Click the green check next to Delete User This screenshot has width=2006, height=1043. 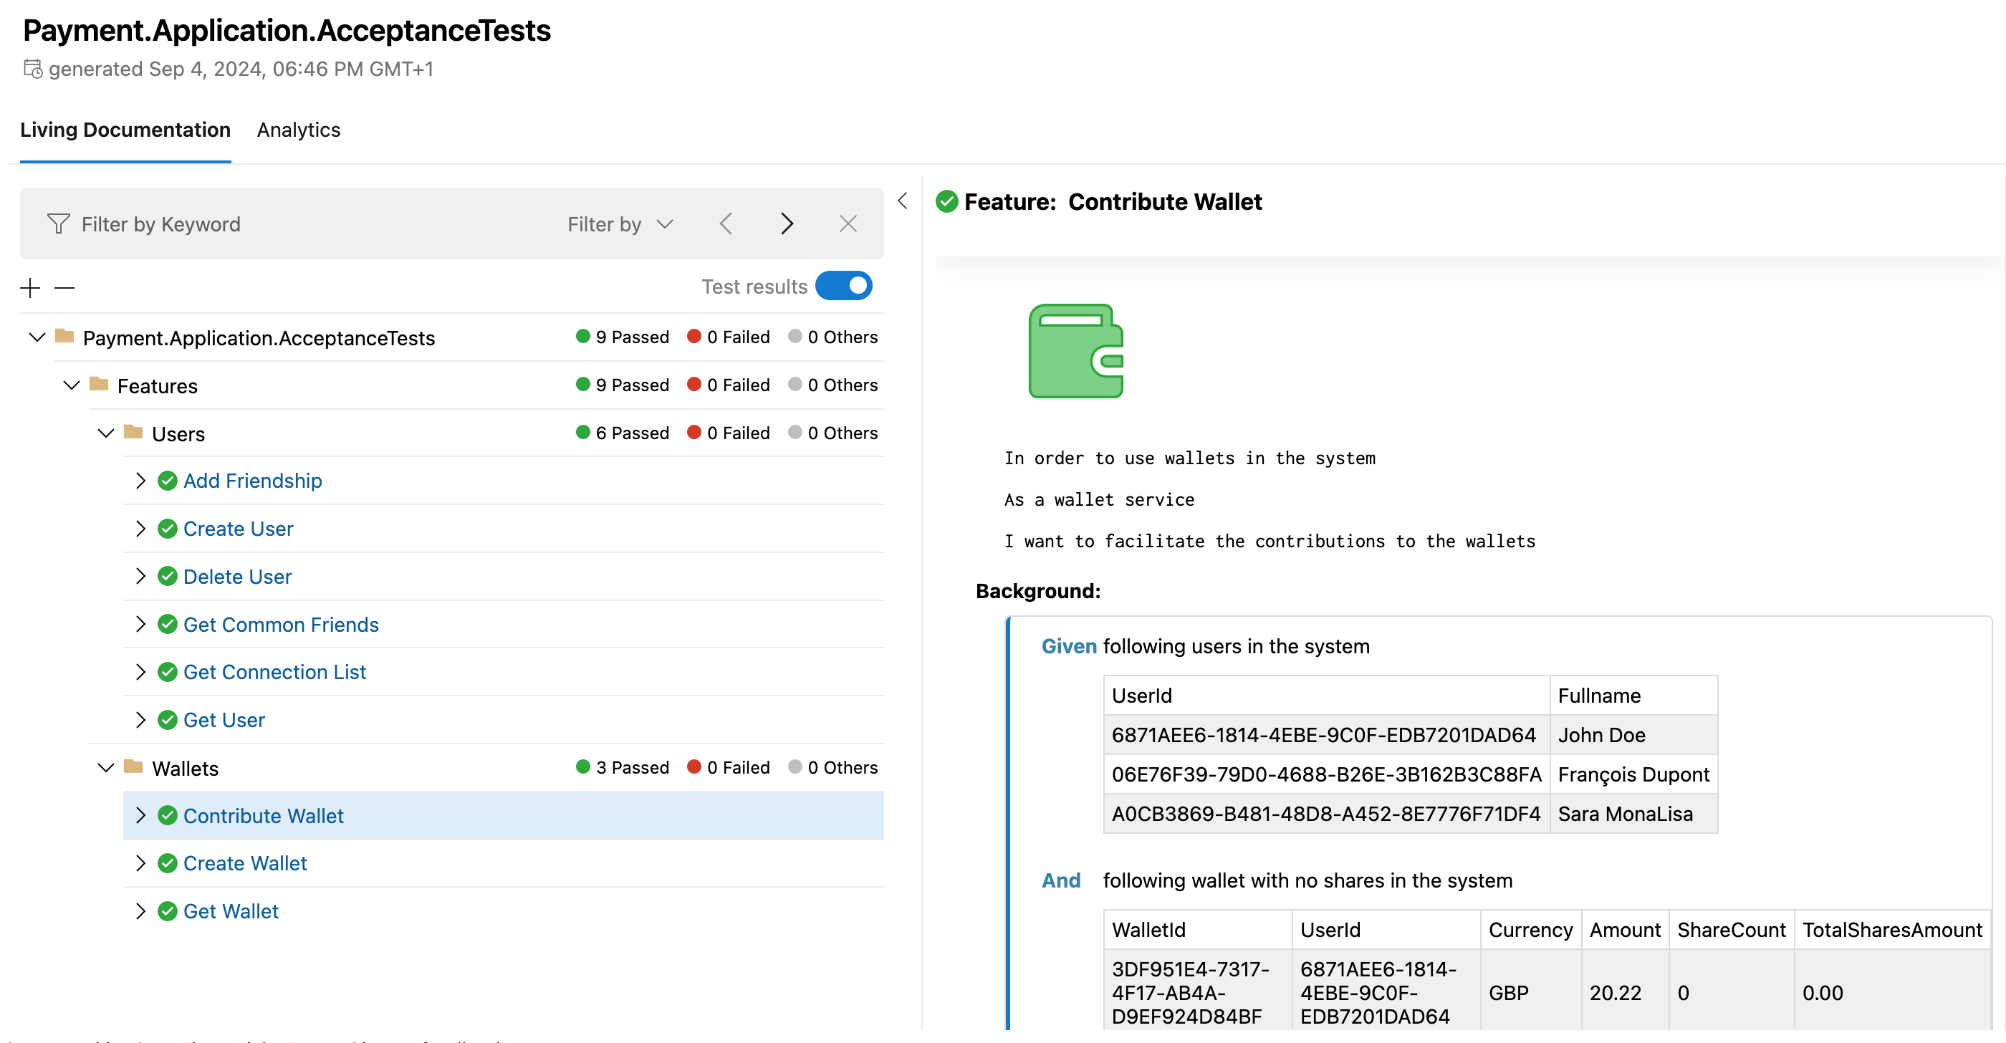coord(168,577)
